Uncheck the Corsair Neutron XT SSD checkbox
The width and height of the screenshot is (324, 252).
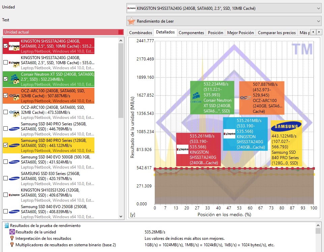click(x=5, y=79)
